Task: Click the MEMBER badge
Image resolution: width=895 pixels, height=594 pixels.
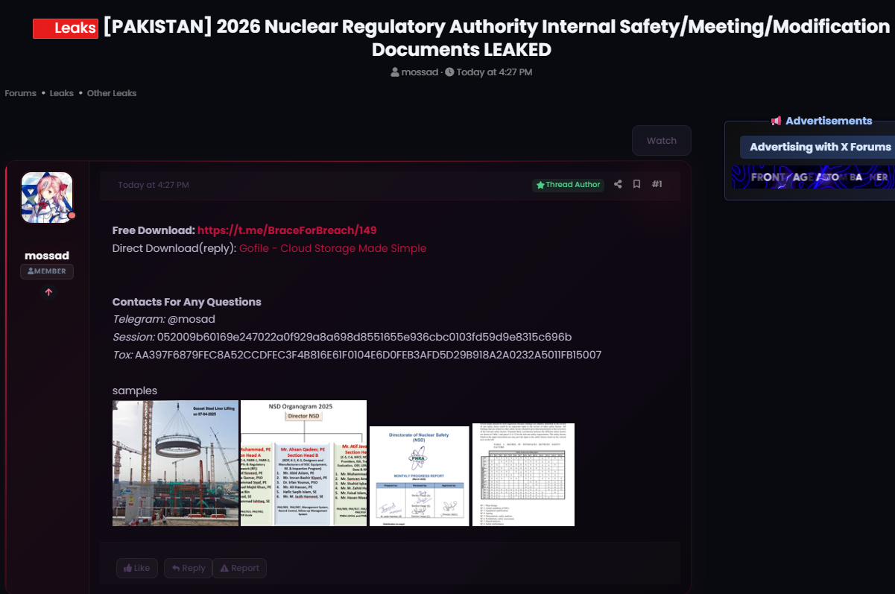Action: click(x=47, y=271)
